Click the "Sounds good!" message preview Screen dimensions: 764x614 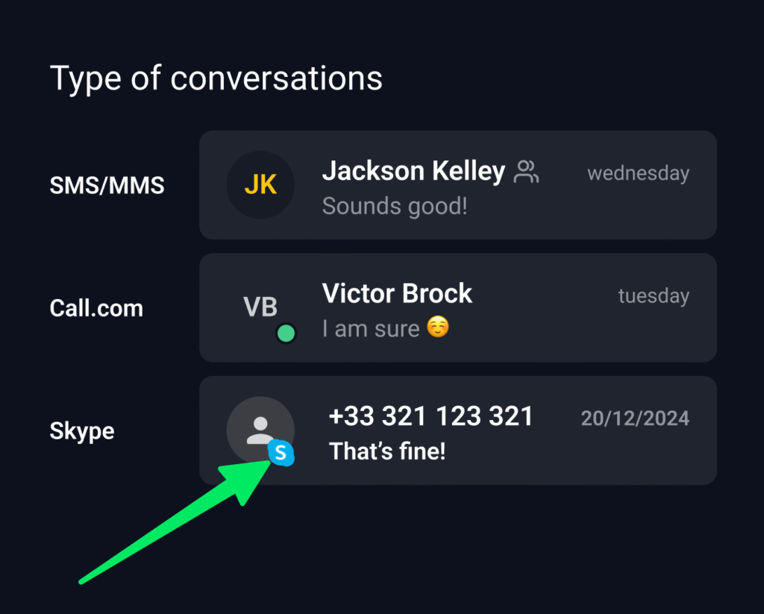click(x=395, y=205)
